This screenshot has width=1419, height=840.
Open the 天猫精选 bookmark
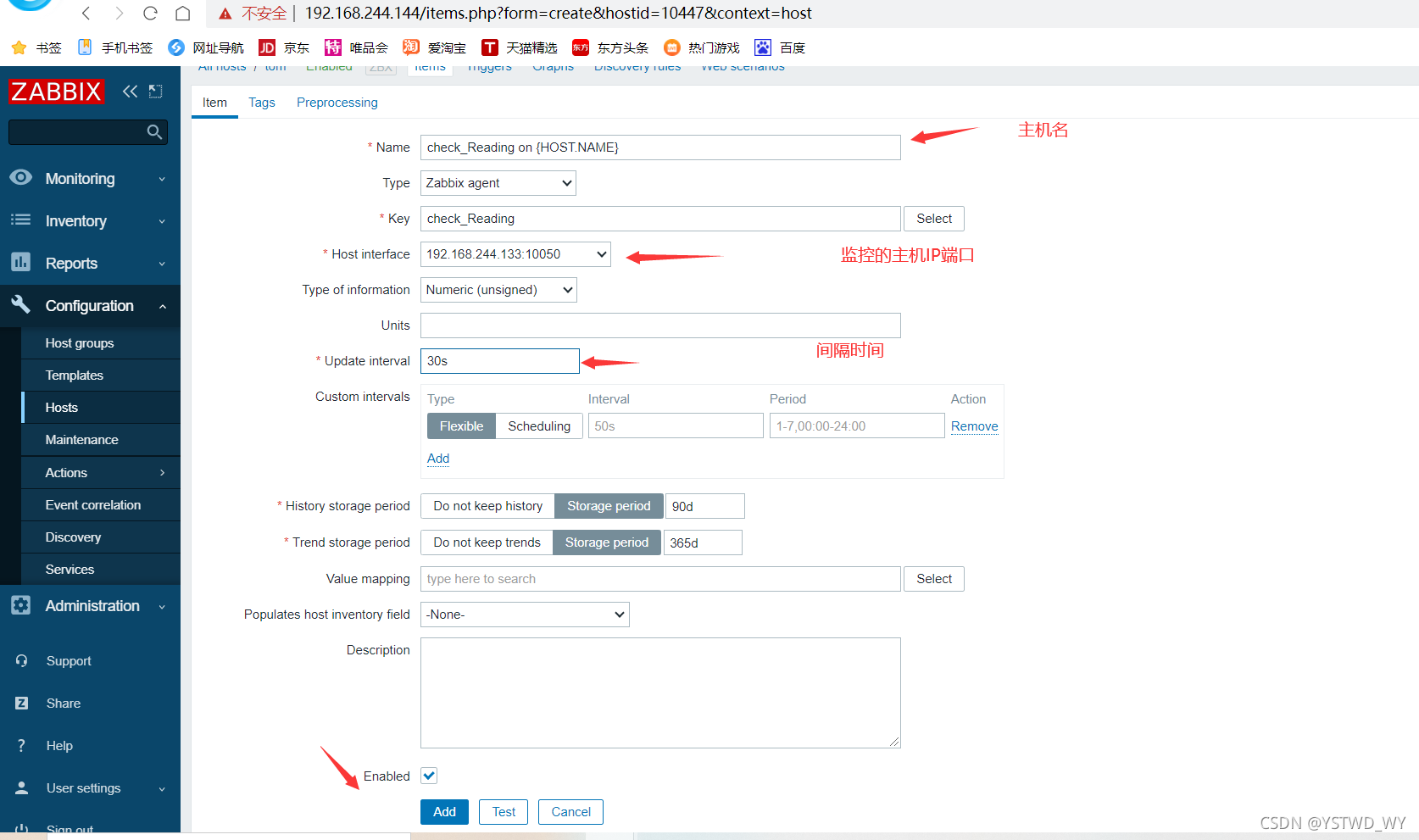point(519,47)
